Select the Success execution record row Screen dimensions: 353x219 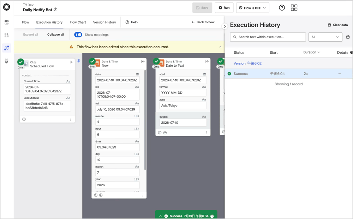(289, 74)
